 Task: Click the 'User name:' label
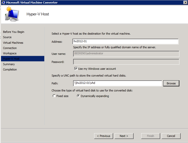coord(59,54)
